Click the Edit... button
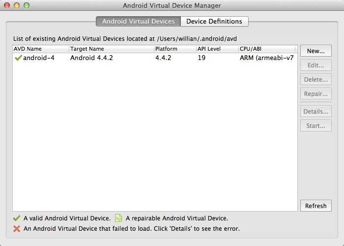The image size is (344, 246). click(315, 65)
